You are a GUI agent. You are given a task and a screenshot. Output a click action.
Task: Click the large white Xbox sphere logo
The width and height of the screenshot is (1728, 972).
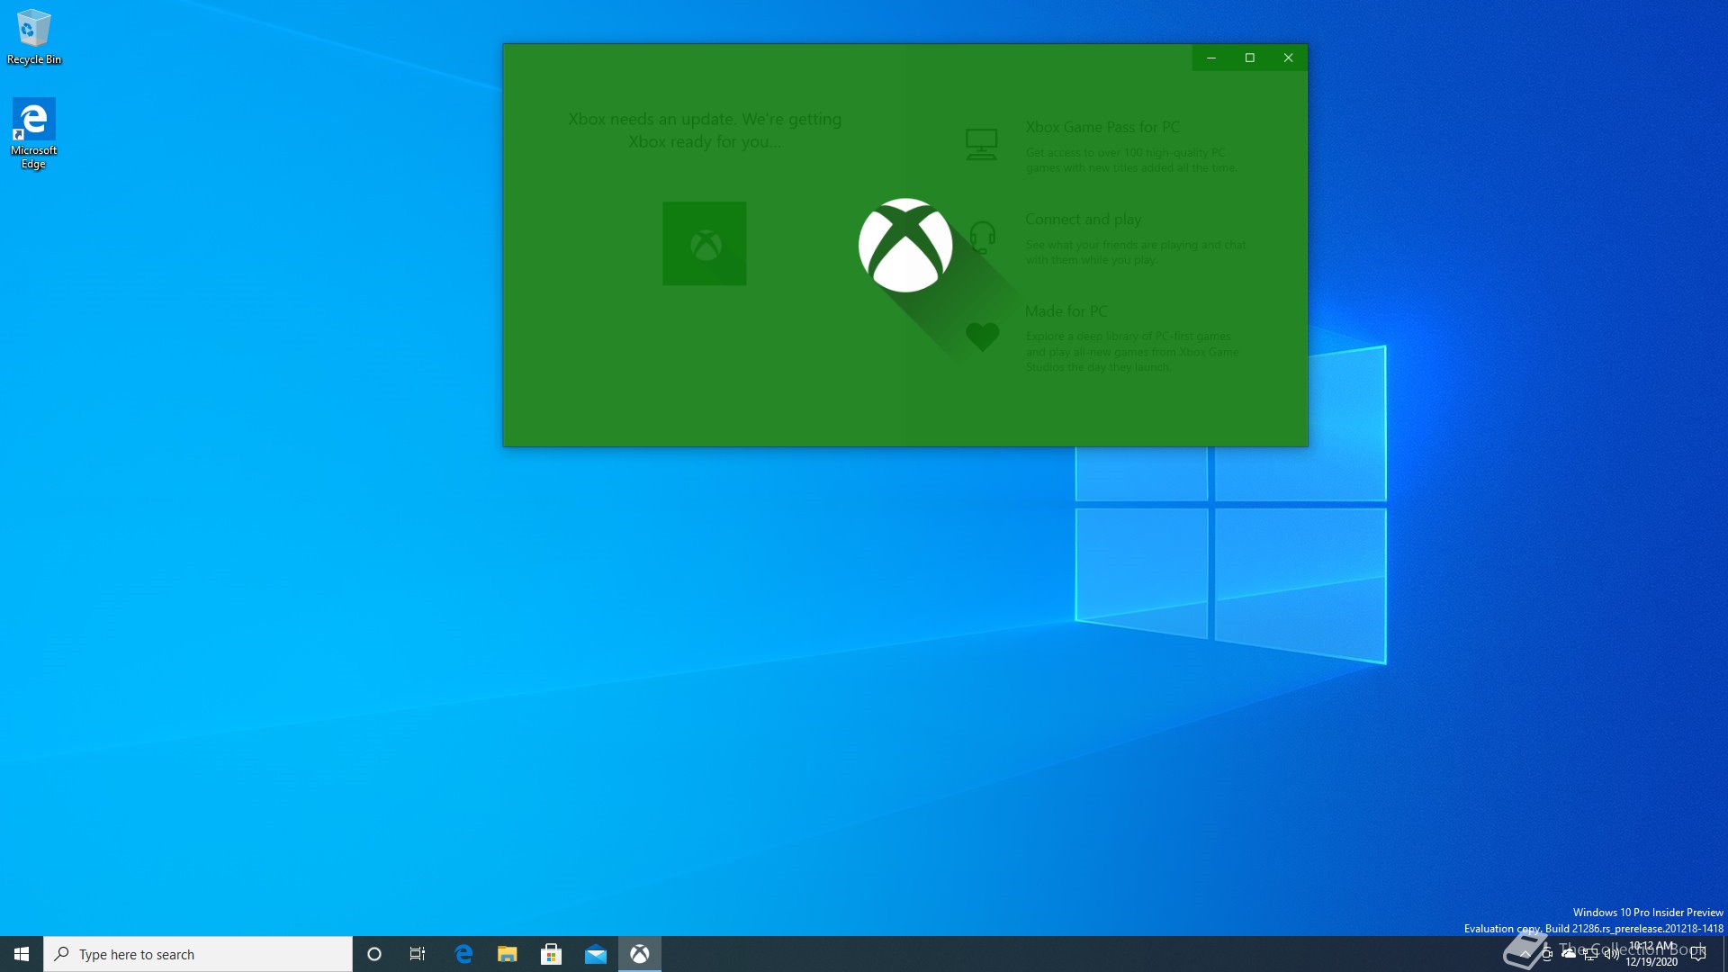[x=905, y=245]
